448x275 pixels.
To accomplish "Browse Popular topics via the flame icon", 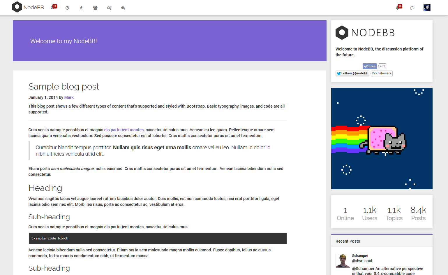I will coord(81,8).
